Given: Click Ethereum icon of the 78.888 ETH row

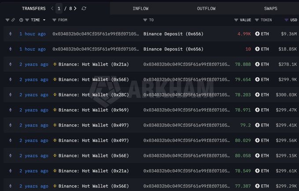Looking at the screenshot, I should pos(11,64).
